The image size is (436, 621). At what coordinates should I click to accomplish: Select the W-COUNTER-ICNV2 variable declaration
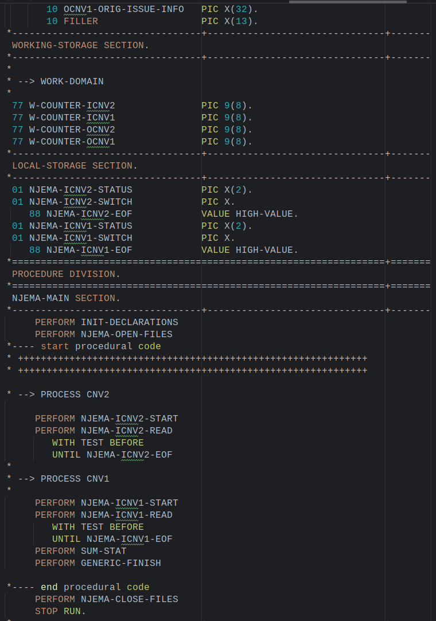(72, 106)
